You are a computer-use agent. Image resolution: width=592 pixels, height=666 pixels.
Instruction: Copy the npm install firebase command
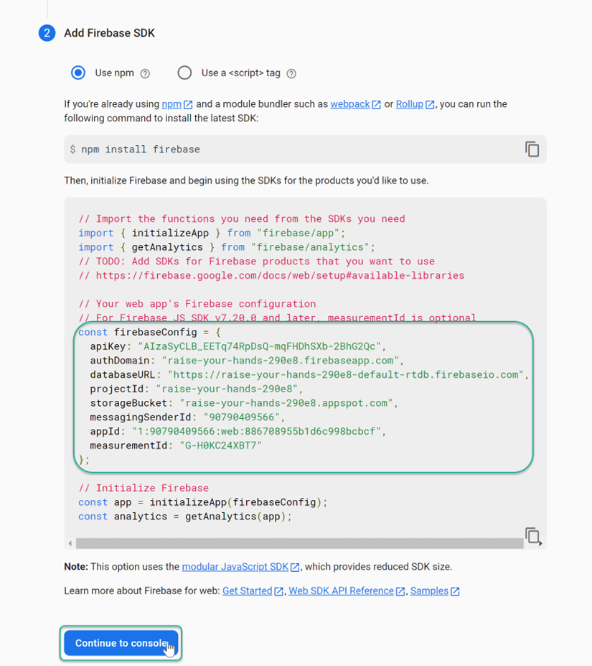click(x=532, y=149)
